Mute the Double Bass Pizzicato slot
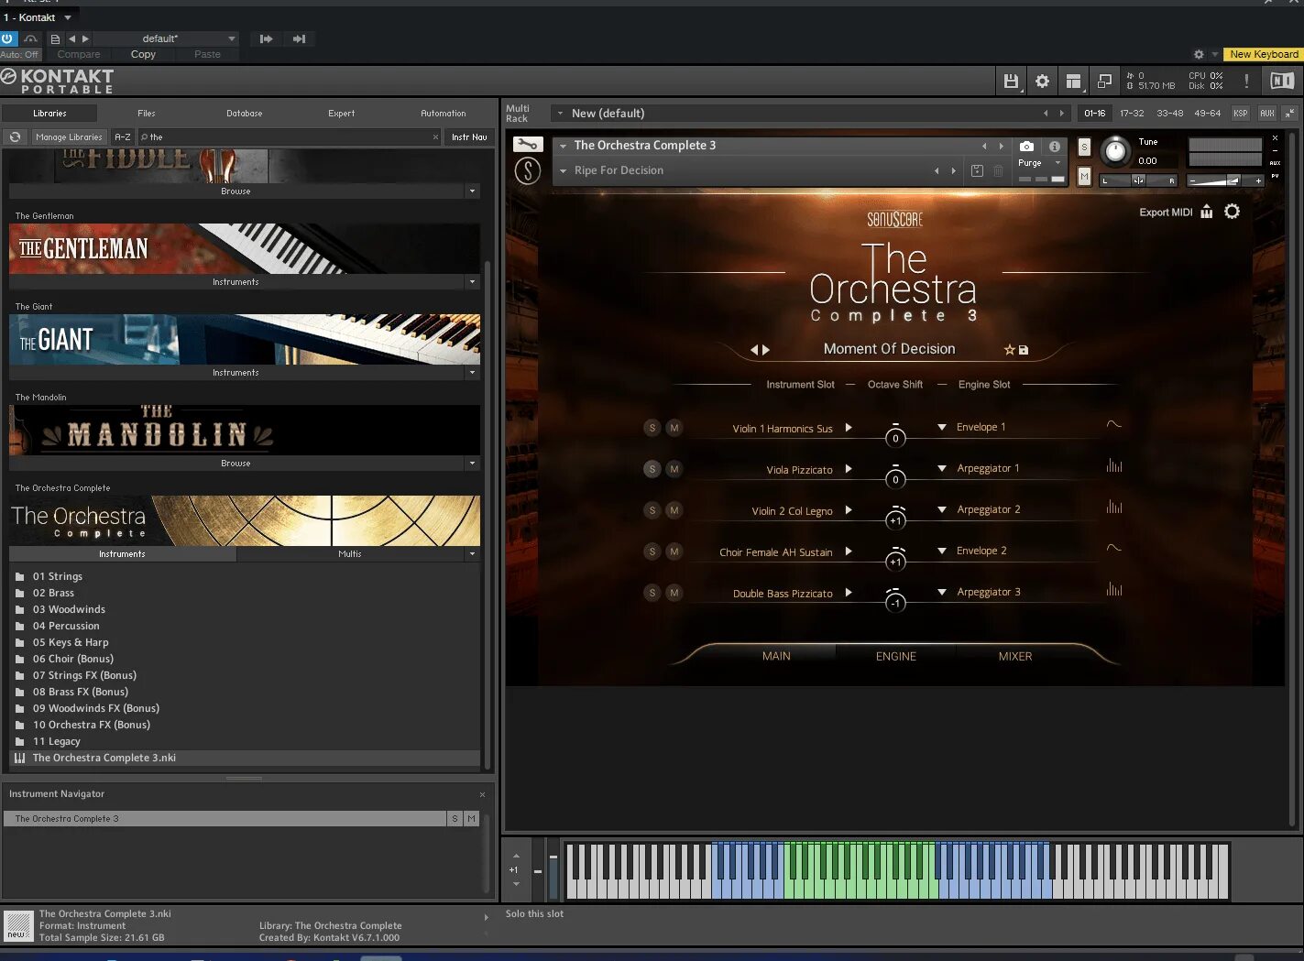The width and height of the screenshot is (1304, 961). 674,593
